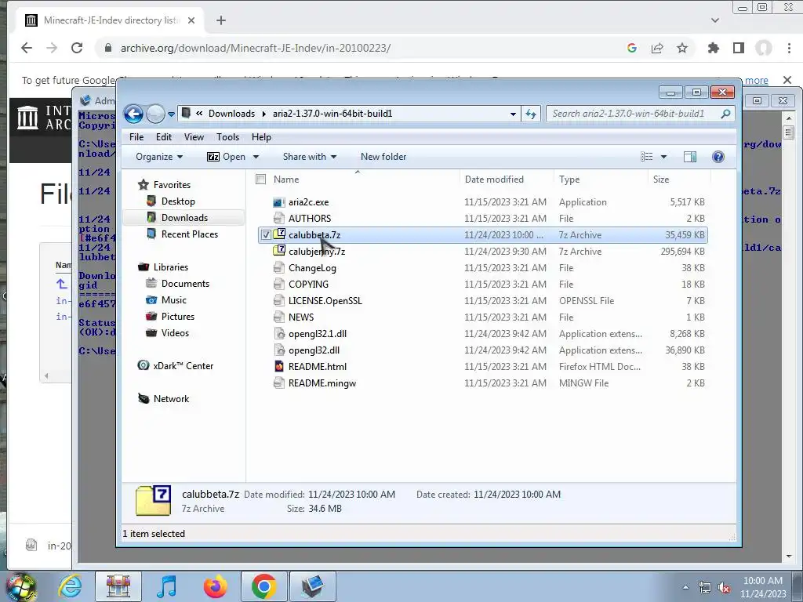Select the opengl32.1.dll file icon

click(279, 334)
